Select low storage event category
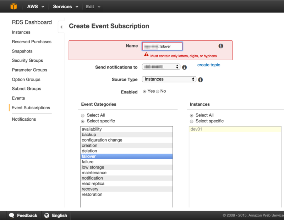284x220 pixels. (x=126, y=167)
